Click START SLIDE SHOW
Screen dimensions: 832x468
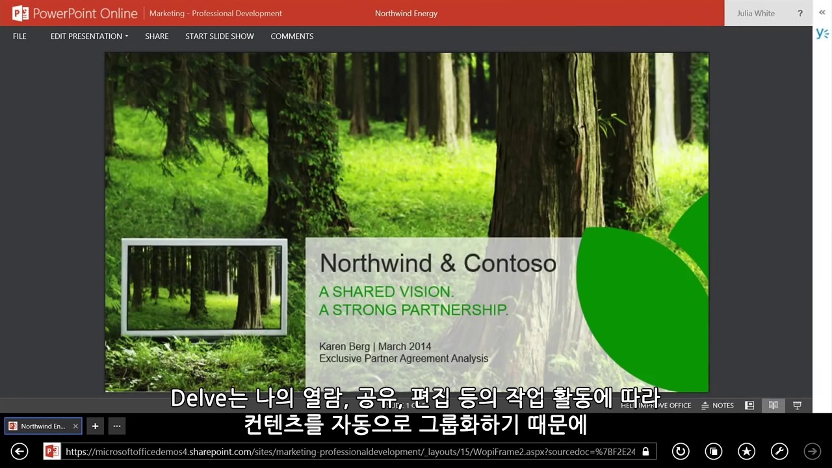click(x=220, y=36)
